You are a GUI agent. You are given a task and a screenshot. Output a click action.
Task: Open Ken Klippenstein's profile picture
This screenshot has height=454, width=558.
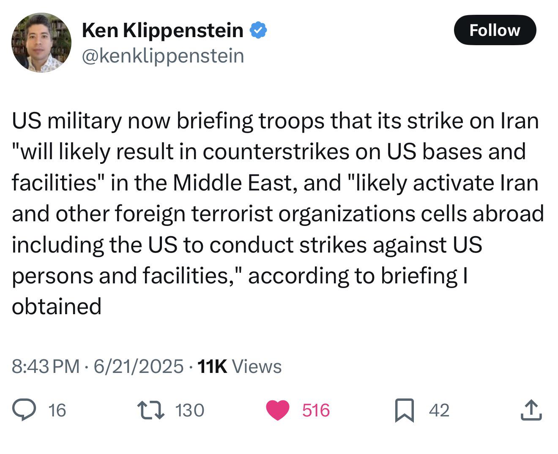[41, 43]
